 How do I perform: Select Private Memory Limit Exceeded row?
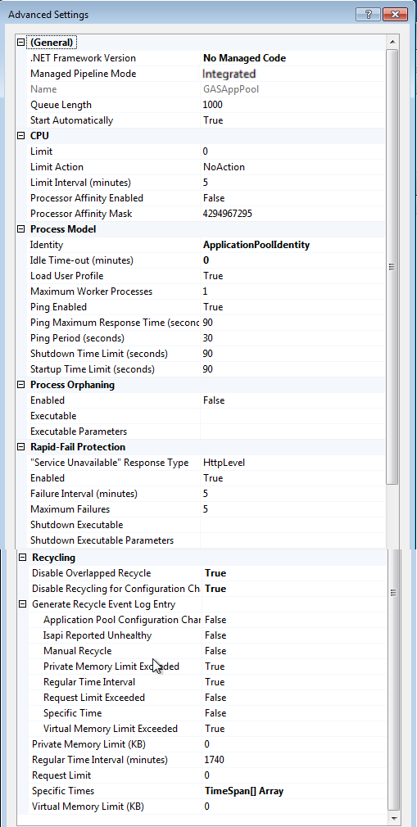pyautogui.click(x=208, y=667)
